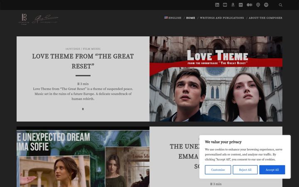
Task: Click the signature logo in the header
Action: (45, 19)
